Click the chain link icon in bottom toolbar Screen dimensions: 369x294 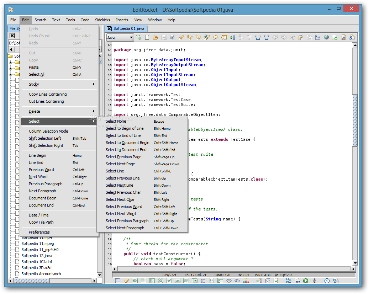[x=126, y=280]
